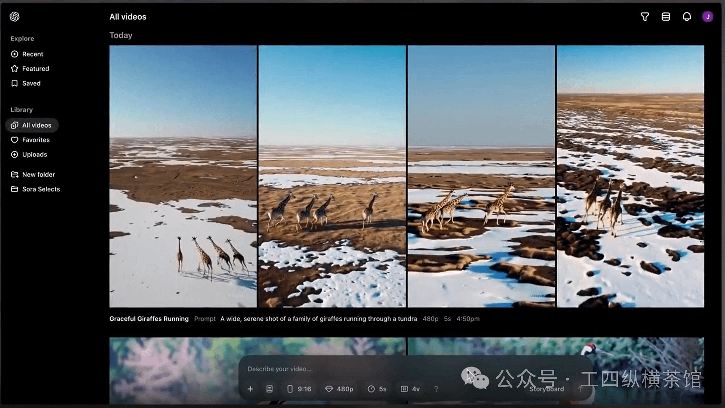This screenshot has height=408, width=725.
Task: Open the presets document icon
Action: (x=269, y=389)
